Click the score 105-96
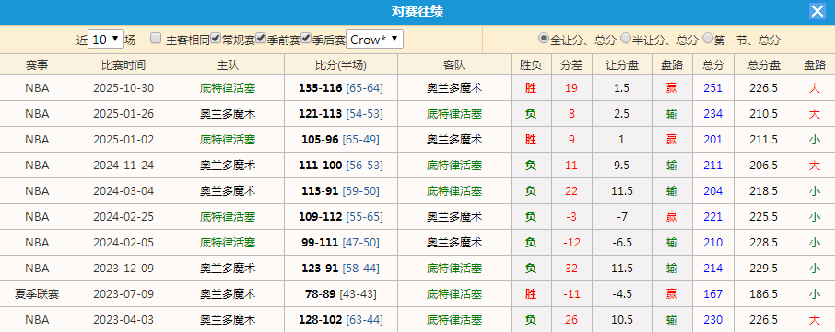 320,140
